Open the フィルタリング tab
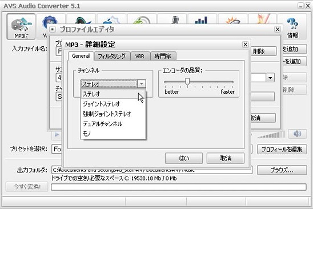This screenshot has width=313, height=261. [x=112, y=57]
